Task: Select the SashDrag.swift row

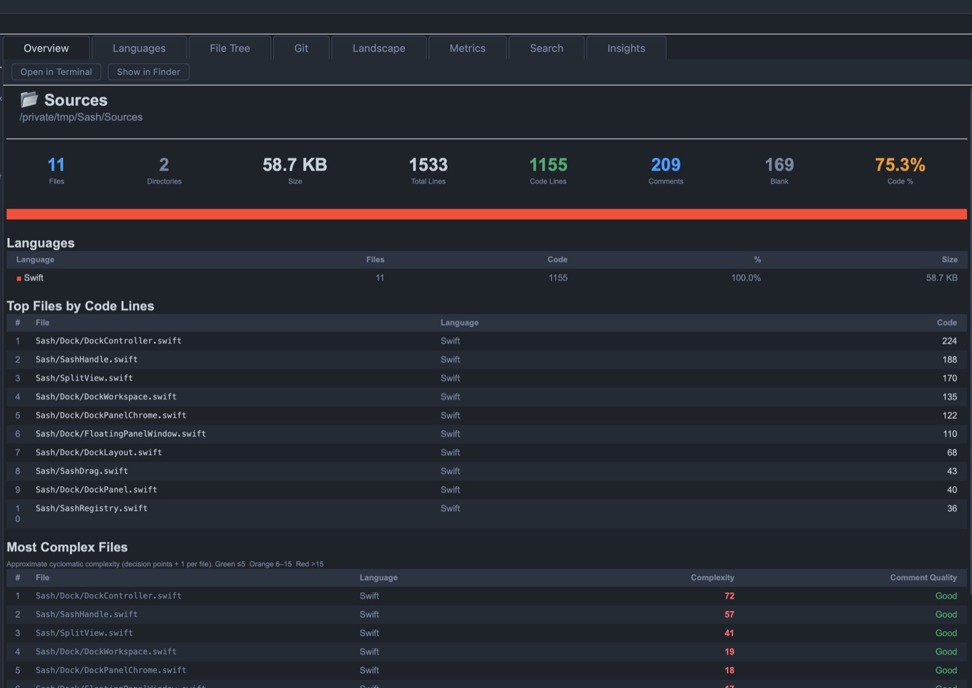Action: coord(487,472)
